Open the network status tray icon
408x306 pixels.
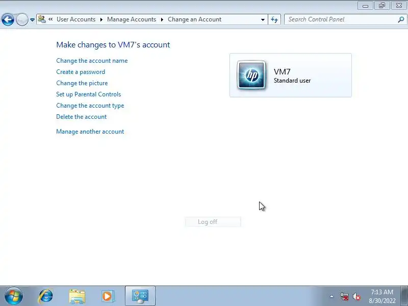[x=344, y=296]
